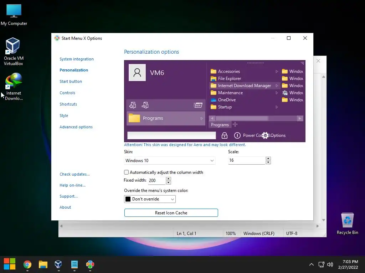The height and width of the screenshot is (273, 365).
Task: Click Notepad's scroll down arrow behind the dialog
Action: pos(323,220)
